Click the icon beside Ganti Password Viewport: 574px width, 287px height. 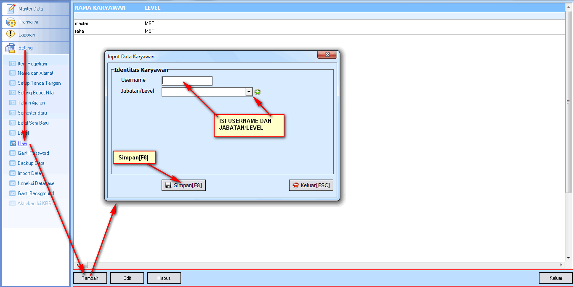[13, 153]
